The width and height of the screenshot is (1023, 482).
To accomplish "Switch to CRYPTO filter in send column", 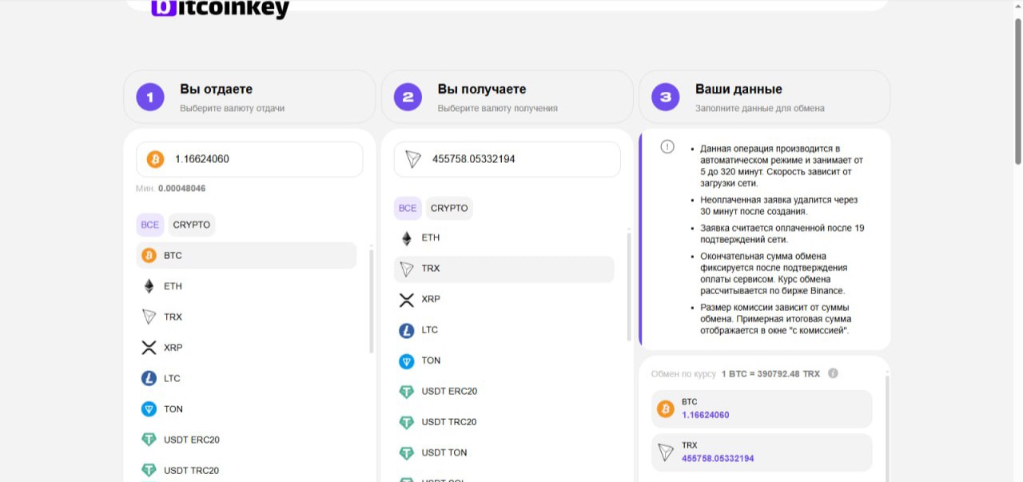I will (x=192, y=225).
